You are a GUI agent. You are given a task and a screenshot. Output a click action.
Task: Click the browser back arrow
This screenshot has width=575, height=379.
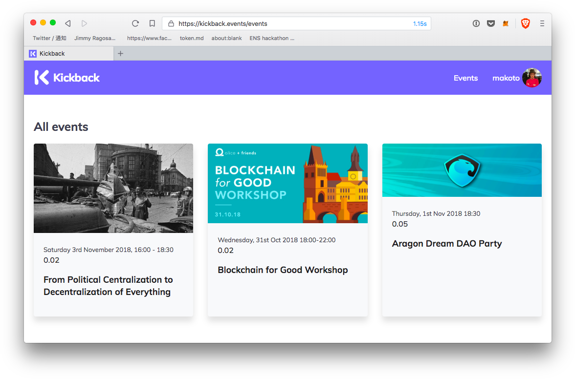coord(67,23)
